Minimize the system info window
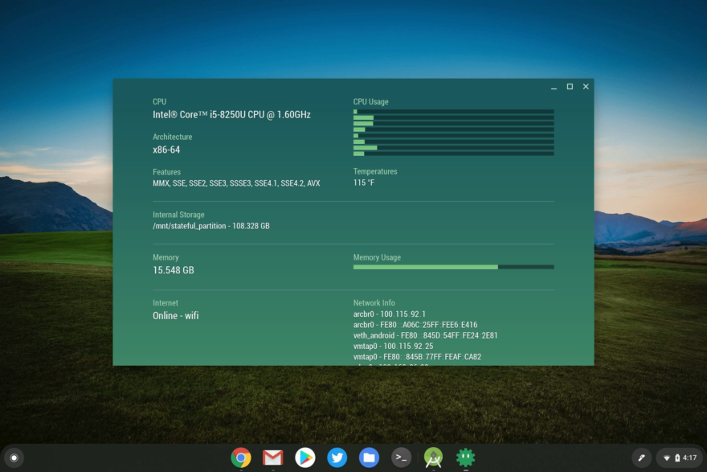This screenshot has height=472, width=707. [554, 87]
